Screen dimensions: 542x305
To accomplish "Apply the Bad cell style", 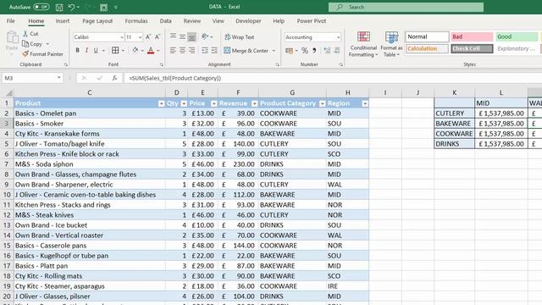I will (472, 36).
